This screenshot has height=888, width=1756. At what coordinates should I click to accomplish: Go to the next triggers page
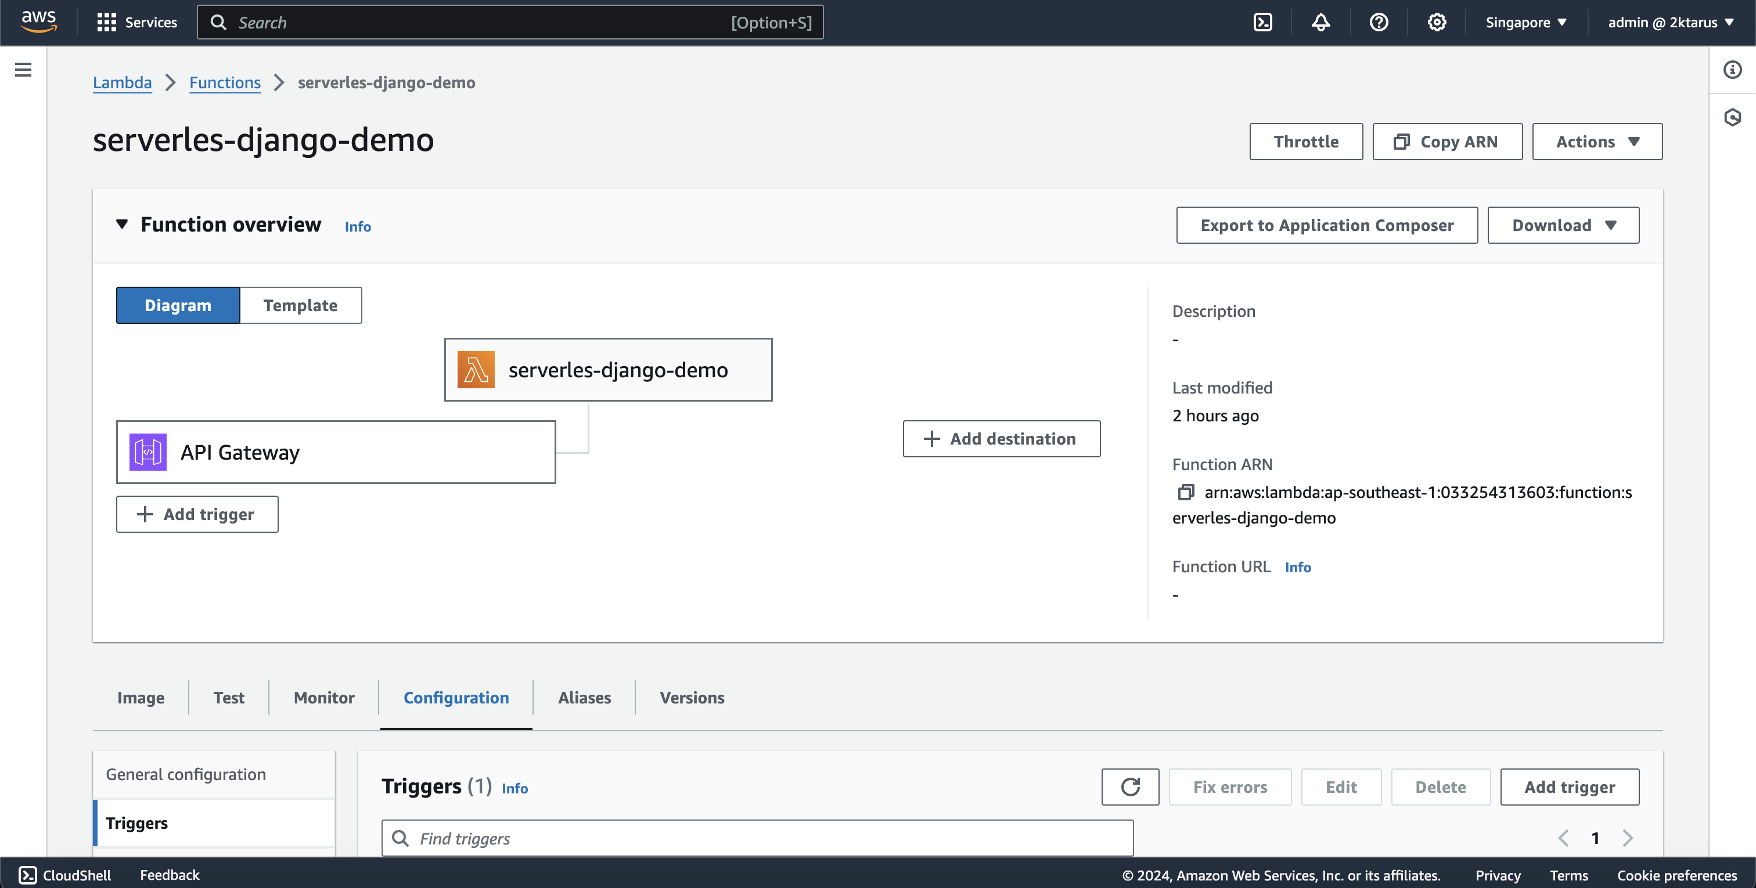coord(1628,838)
